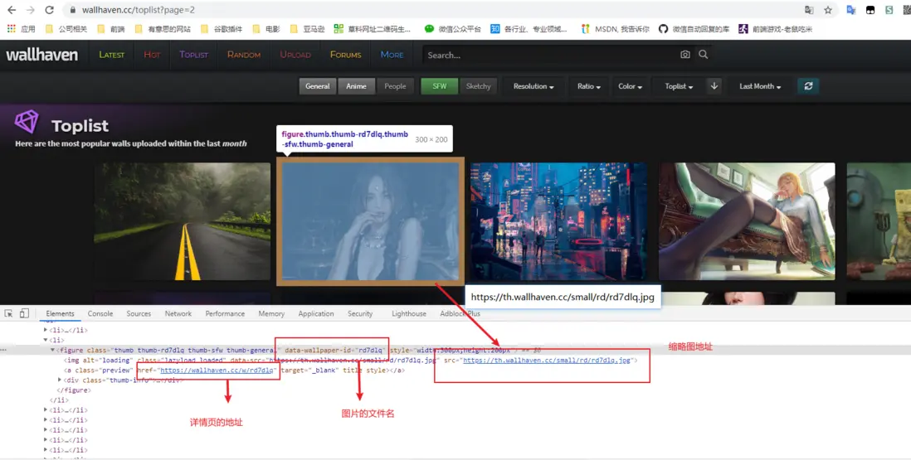Open the WeChat official platform bookmark

[x=452, y=28]
